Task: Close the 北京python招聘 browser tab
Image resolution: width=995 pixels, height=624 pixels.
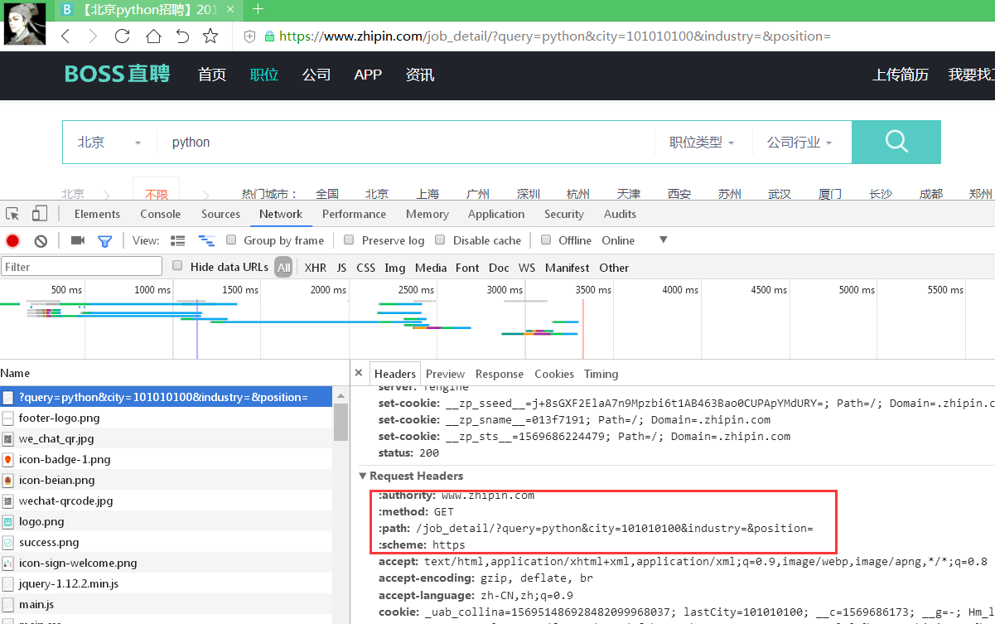Action: pyautogui.click(x=230, y=10)
